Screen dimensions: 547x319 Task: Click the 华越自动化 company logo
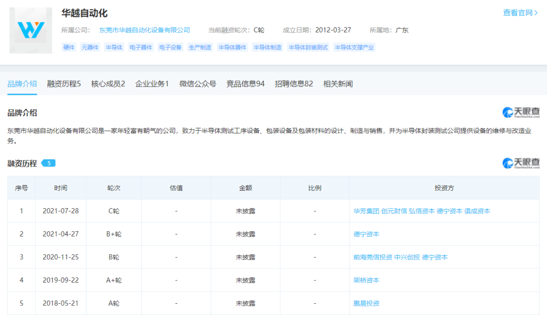coord(31,30)
